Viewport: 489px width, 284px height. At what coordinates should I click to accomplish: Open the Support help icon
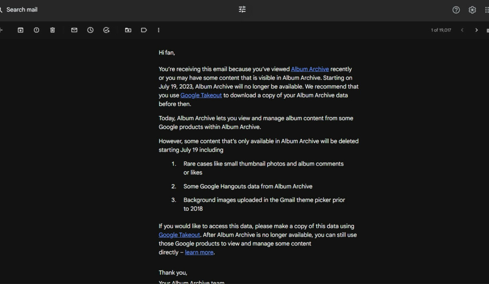[x=456, y=10]
